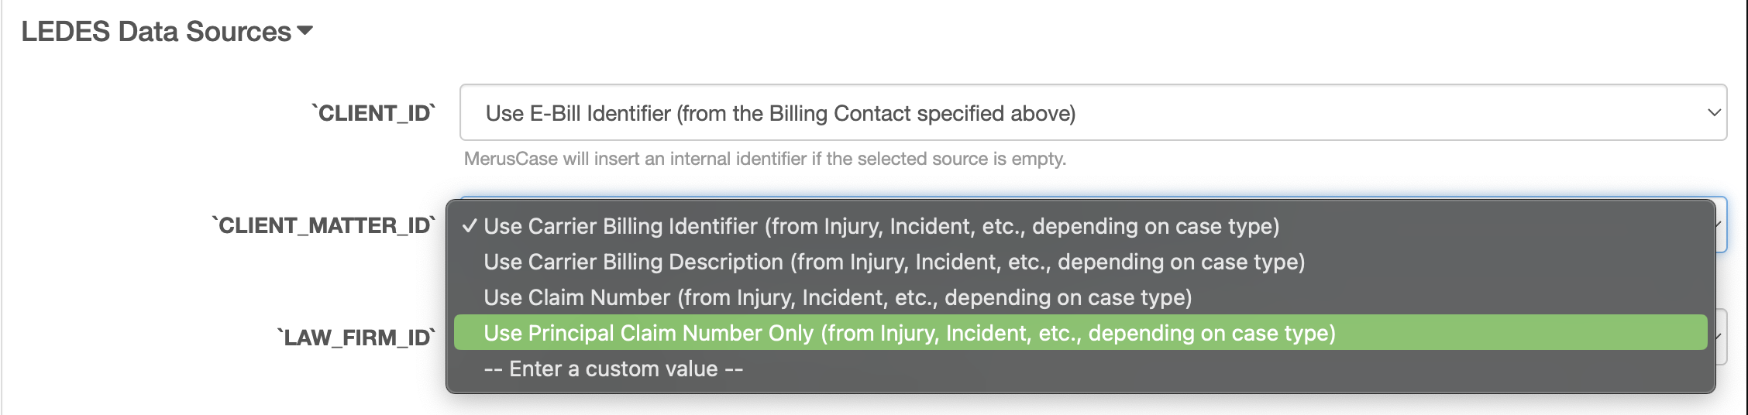Click the CLIENT_ID field label
The height and width of the screenshot is (415, 1748).
[x=373, y=113]
